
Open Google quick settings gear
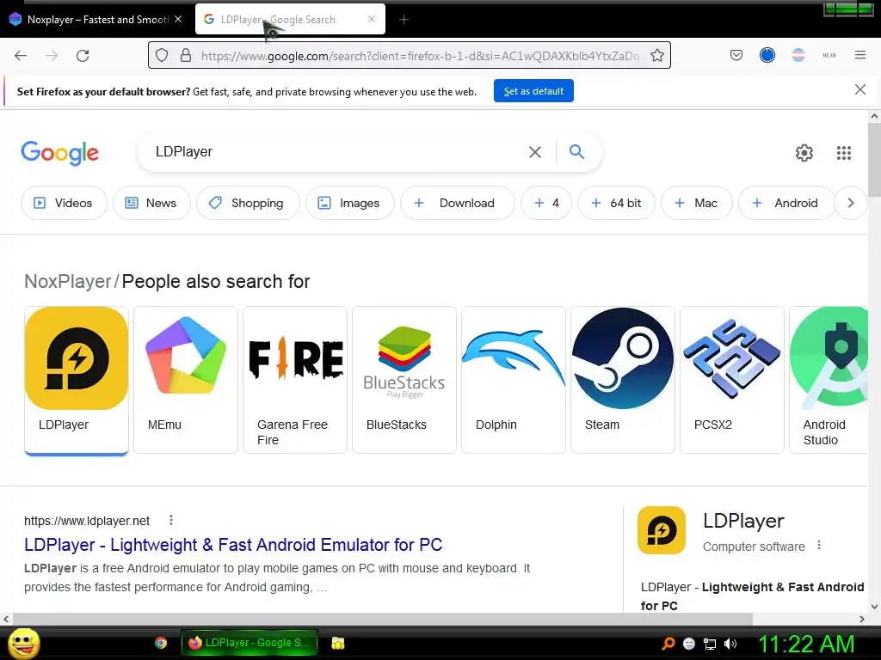click(804, 153)
